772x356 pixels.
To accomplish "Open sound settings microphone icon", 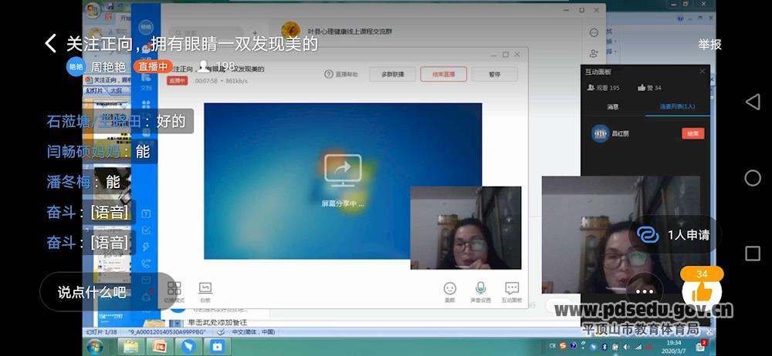I will pyautogui.click(x=480, y=291).
